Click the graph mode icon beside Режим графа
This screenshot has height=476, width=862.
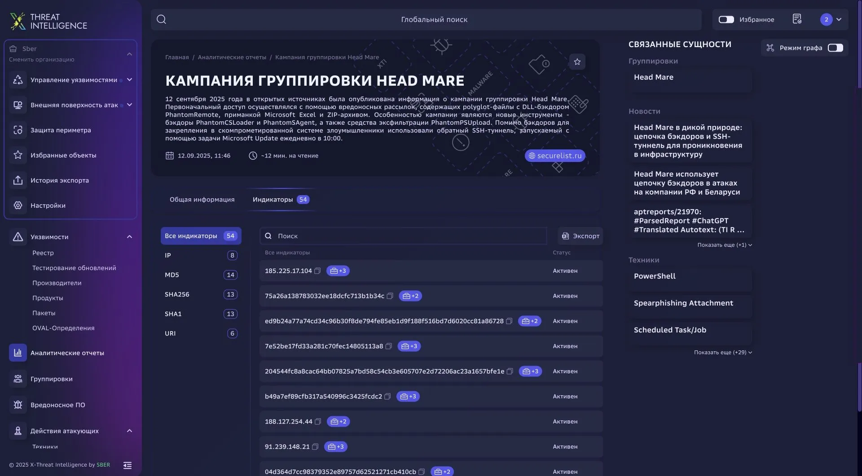pos(770,48)
